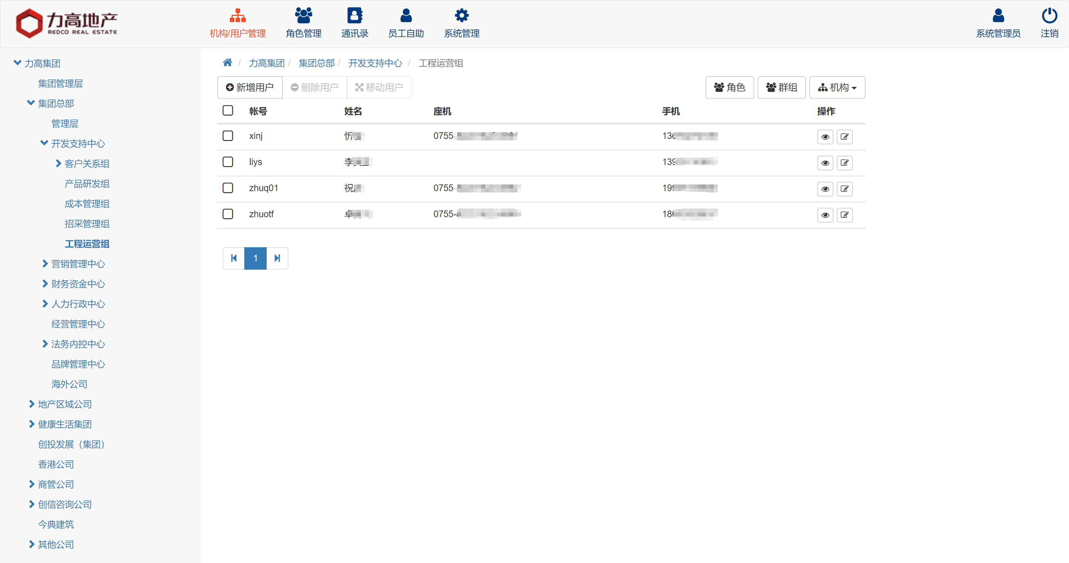Image resolution: width=1069 pixels, height=563 pixels.
Task: Select 集团管理层 in the tree
Action: tap(60, 84)
